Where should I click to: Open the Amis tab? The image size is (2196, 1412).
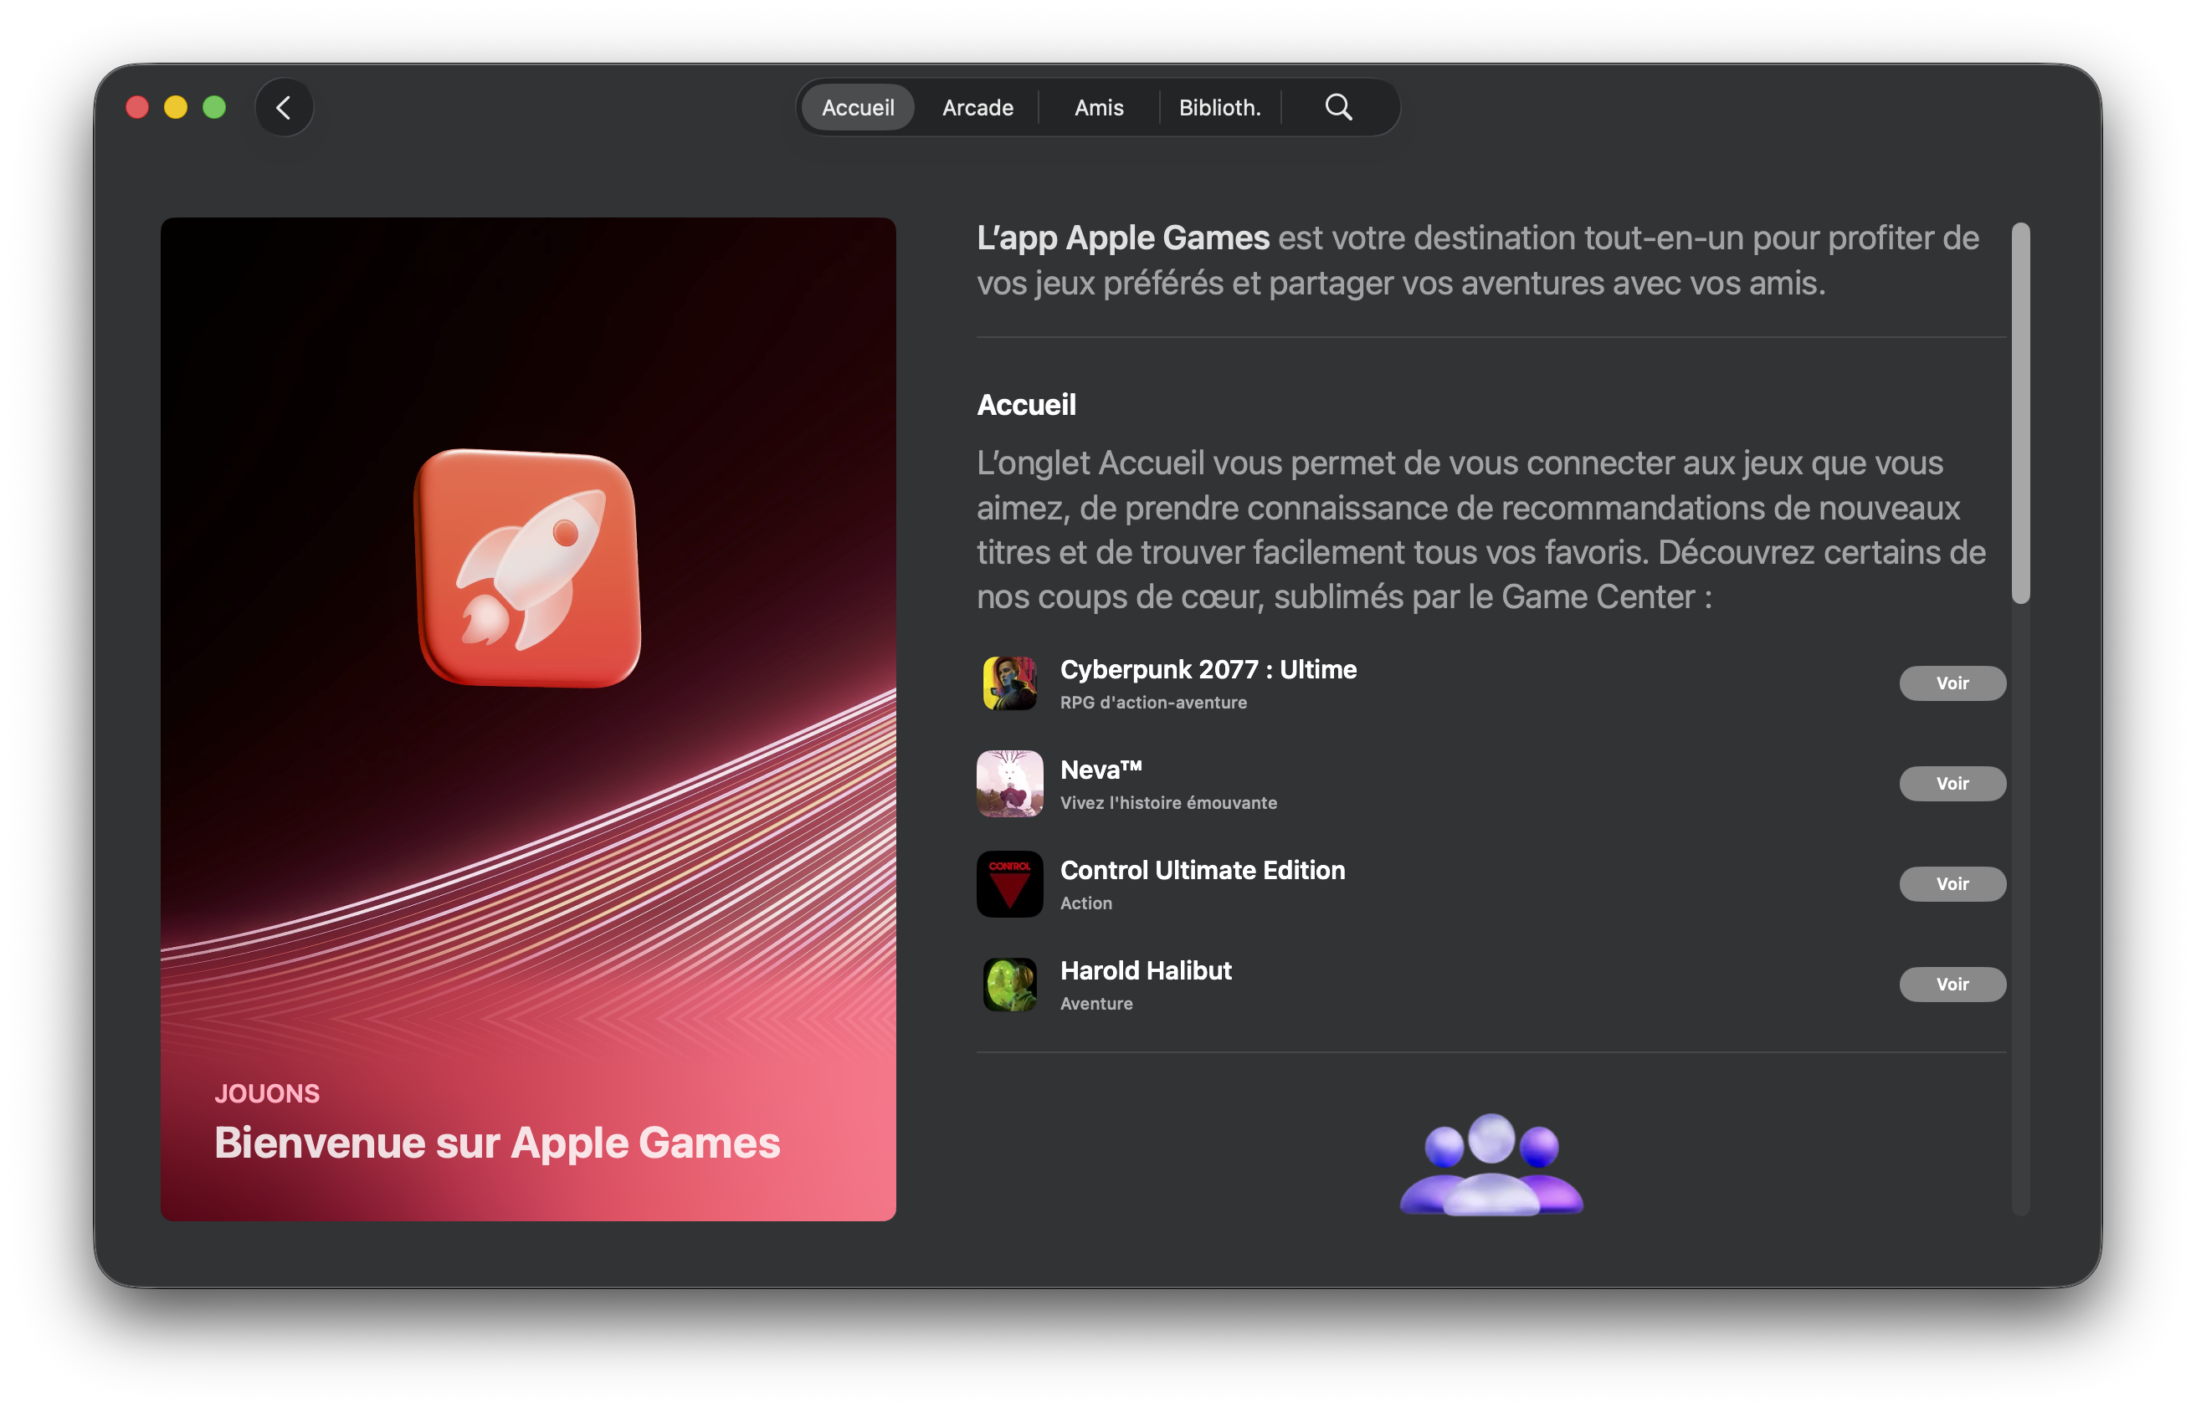1098,107
